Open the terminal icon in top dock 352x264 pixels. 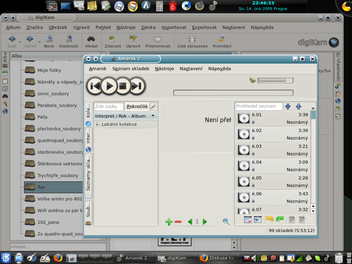tap(52, 6)
